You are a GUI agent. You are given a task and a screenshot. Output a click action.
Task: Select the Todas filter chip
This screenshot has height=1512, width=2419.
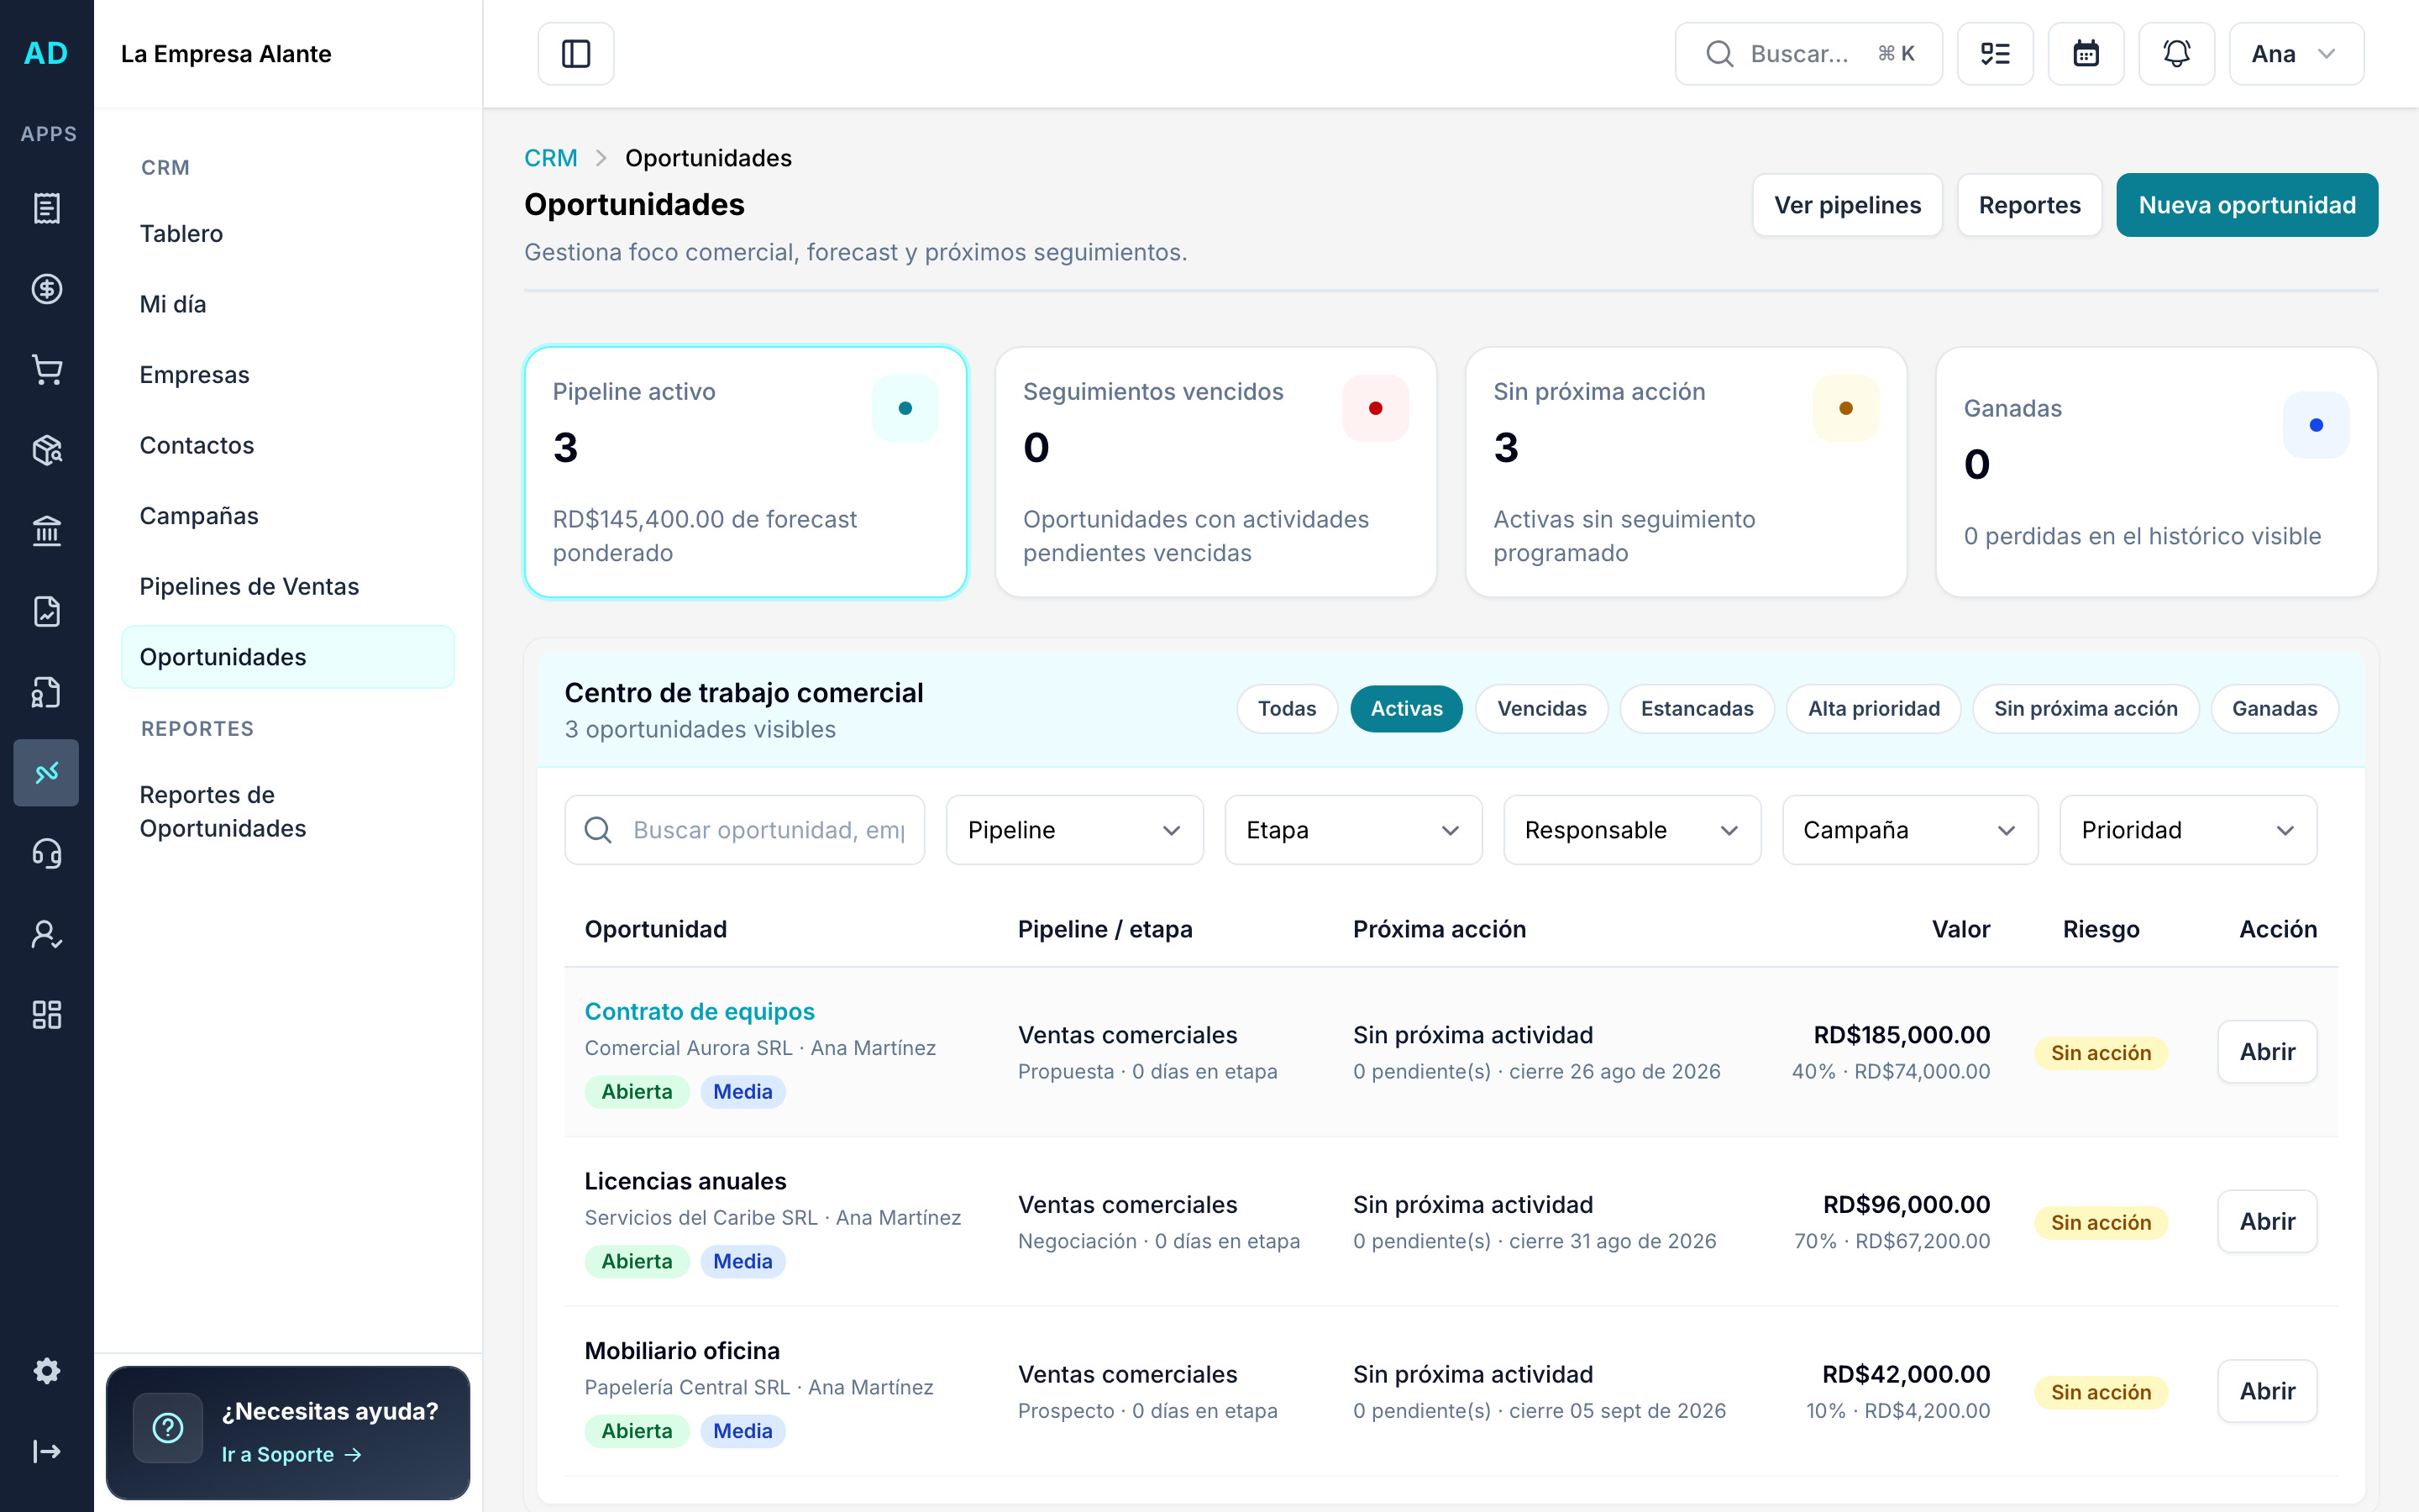coord(1287,709)
